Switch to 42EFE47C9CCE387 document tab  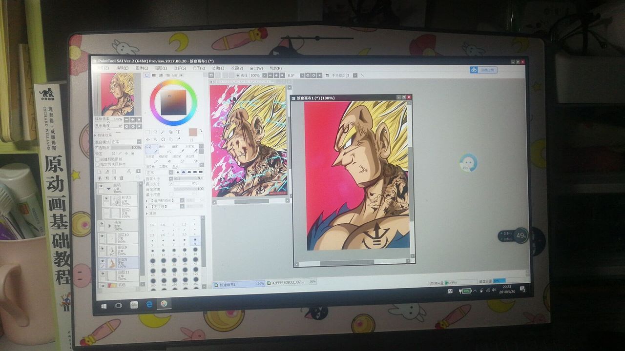coord(292,282)
